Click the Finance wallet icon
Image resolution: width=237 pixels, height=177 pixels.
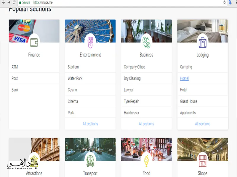[34, 43]
